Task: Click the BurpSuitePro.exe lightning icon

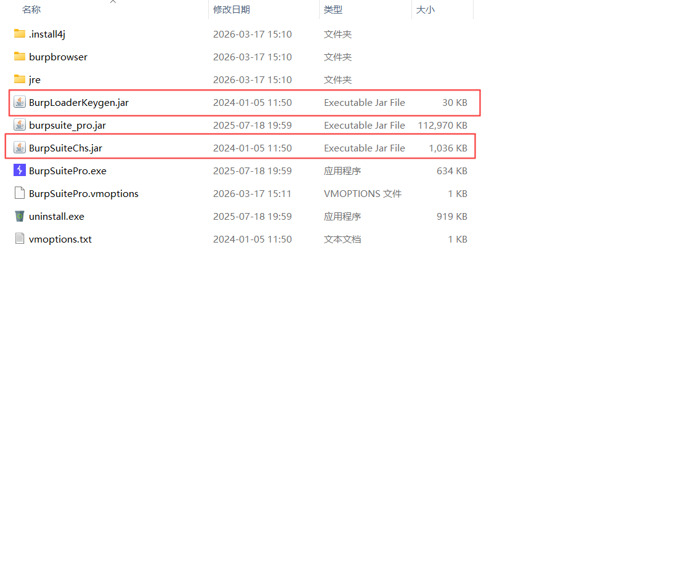Action: (x=20, y=171)
